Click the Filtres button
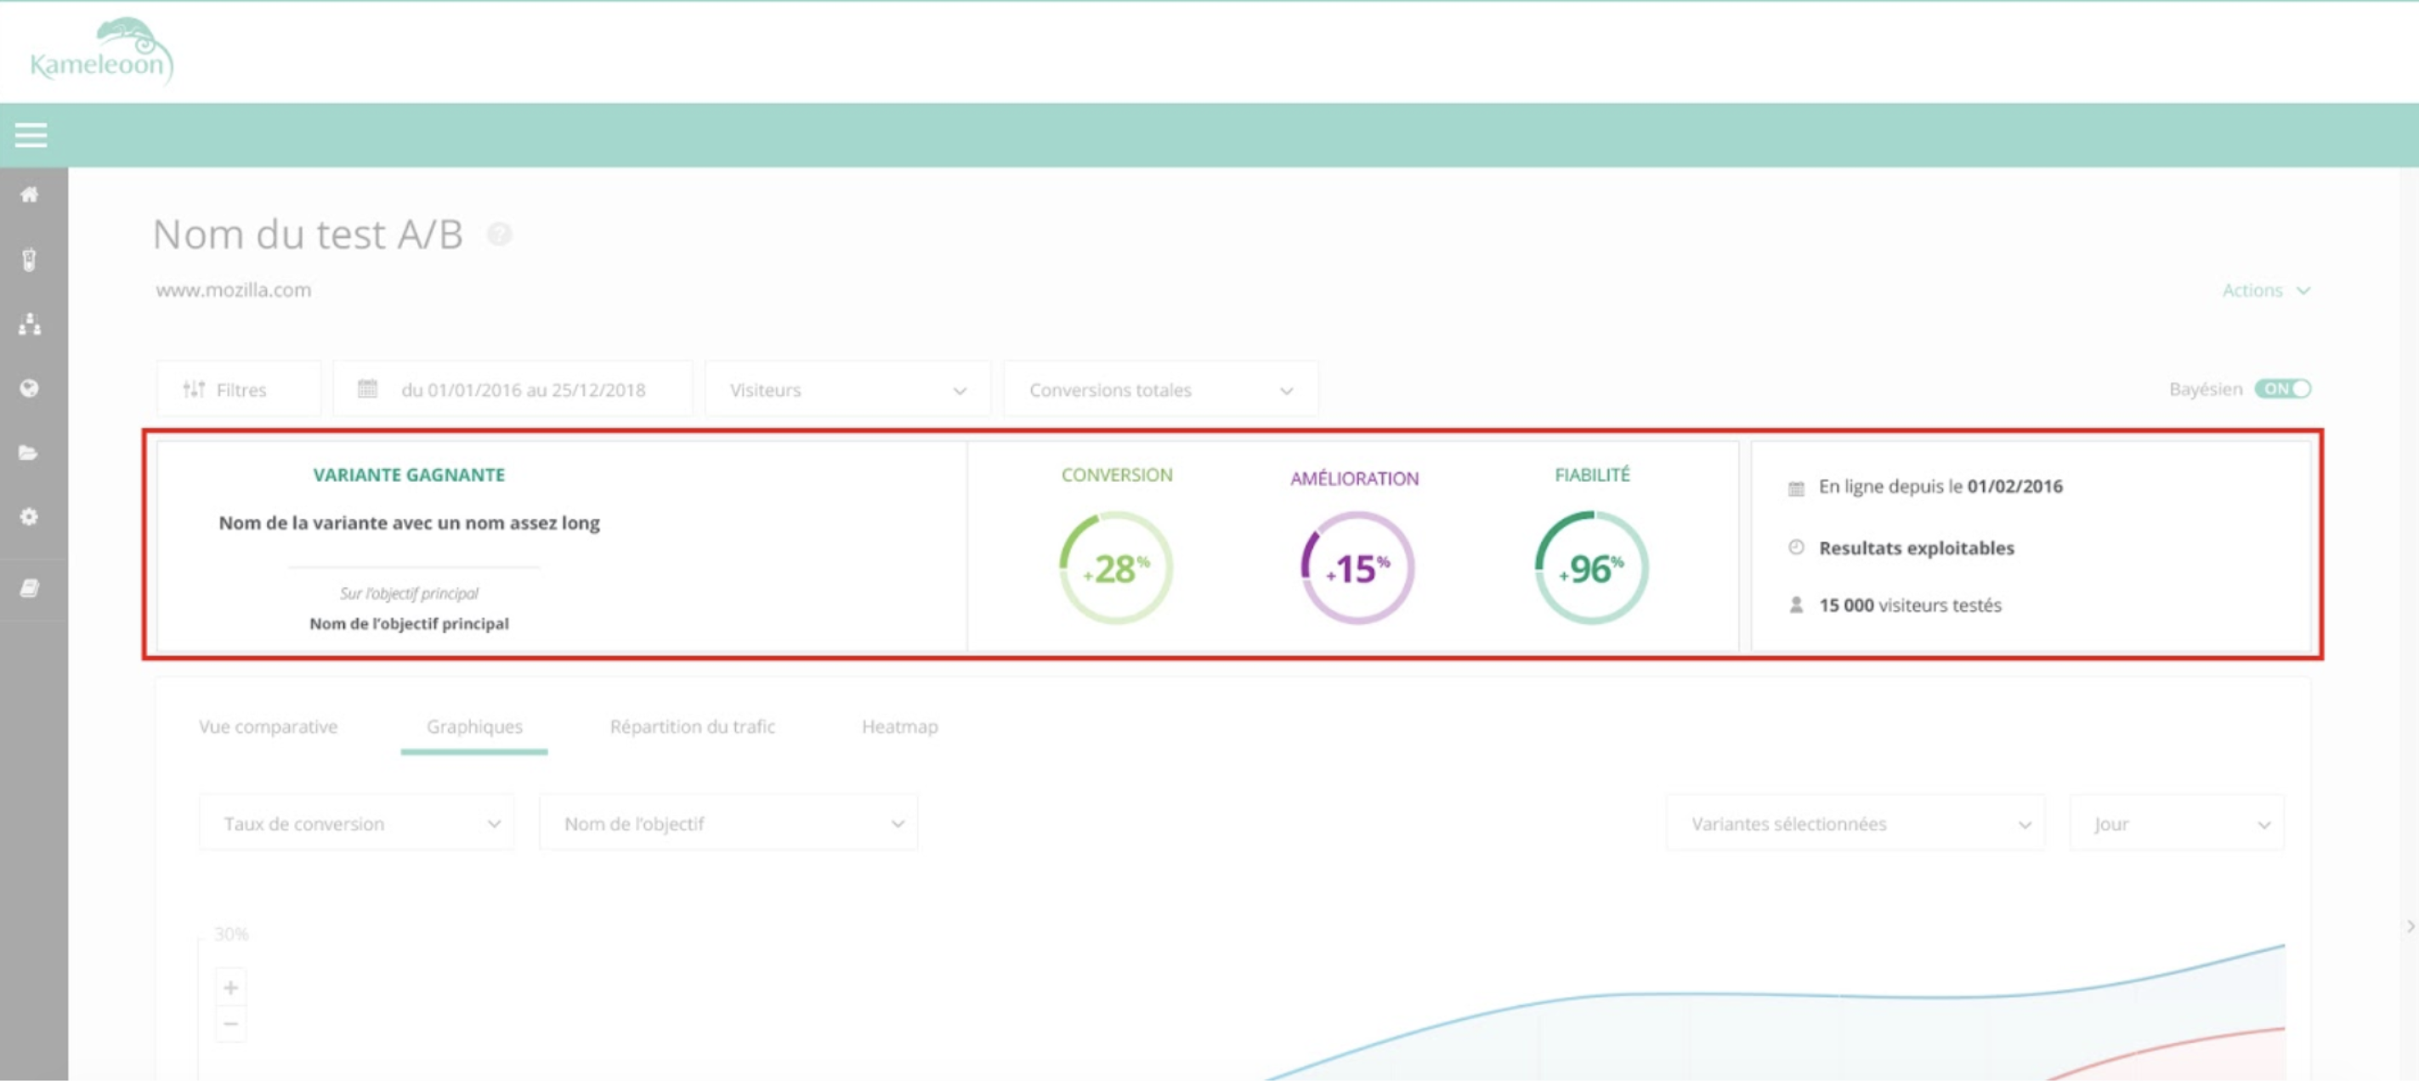Image resolution: width=2419 pixels, height=1081 pixels. (239, 389)
